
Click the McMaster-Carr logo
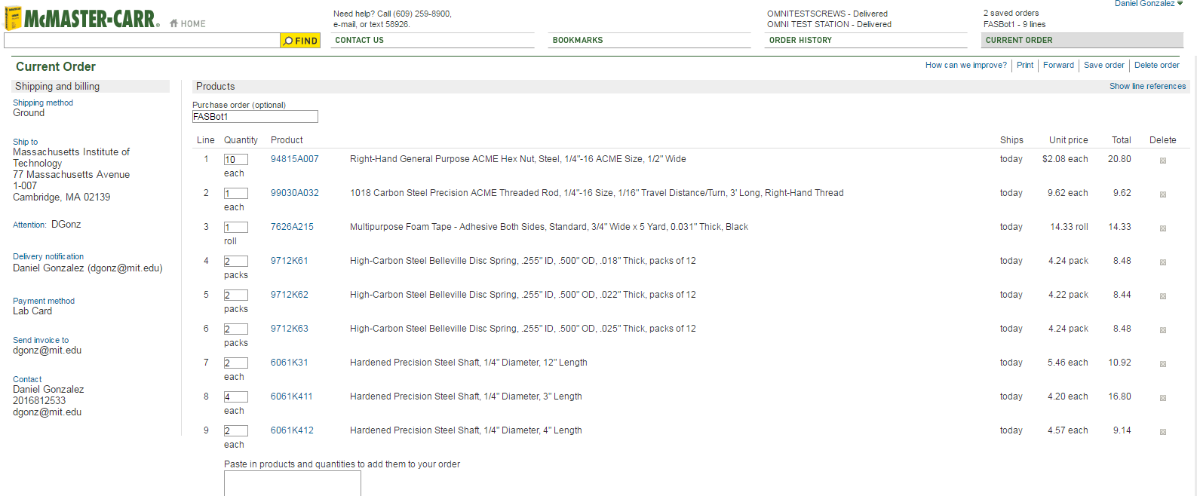click(x=81, y=18)
